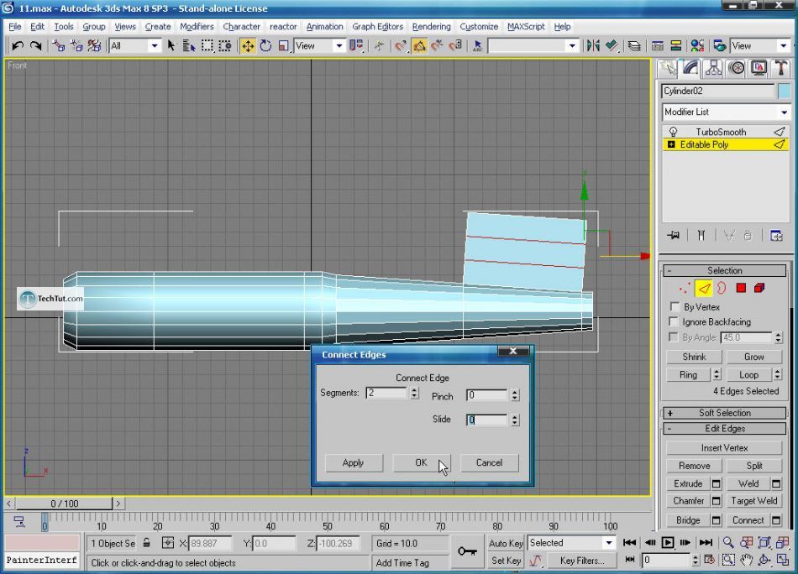
Task: Activate the Pan View hand tool
Action: (x=746, y=561)
